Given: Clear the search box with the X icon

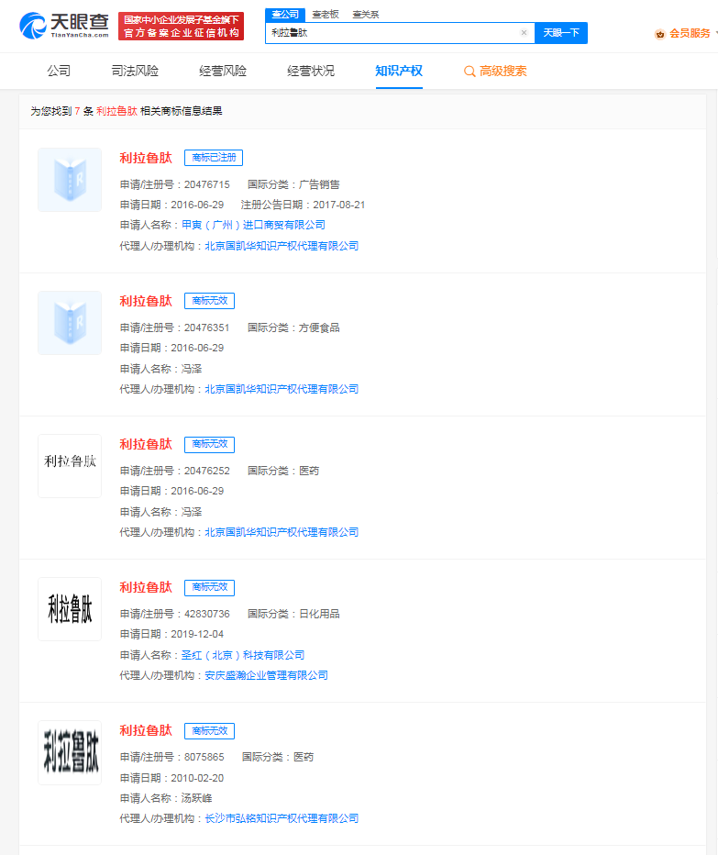Looking at the screenshot, I should (x=524, y=33).
